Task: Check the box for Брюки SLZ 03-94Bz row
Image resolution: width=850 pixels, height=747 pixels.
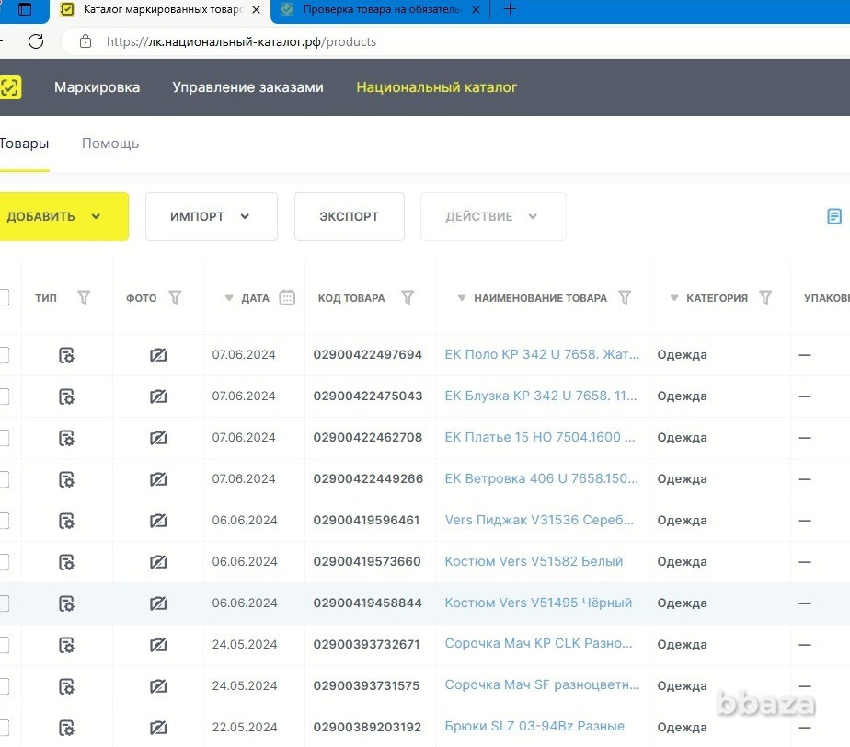Action: pyautogui.click(x=4, y=727)
